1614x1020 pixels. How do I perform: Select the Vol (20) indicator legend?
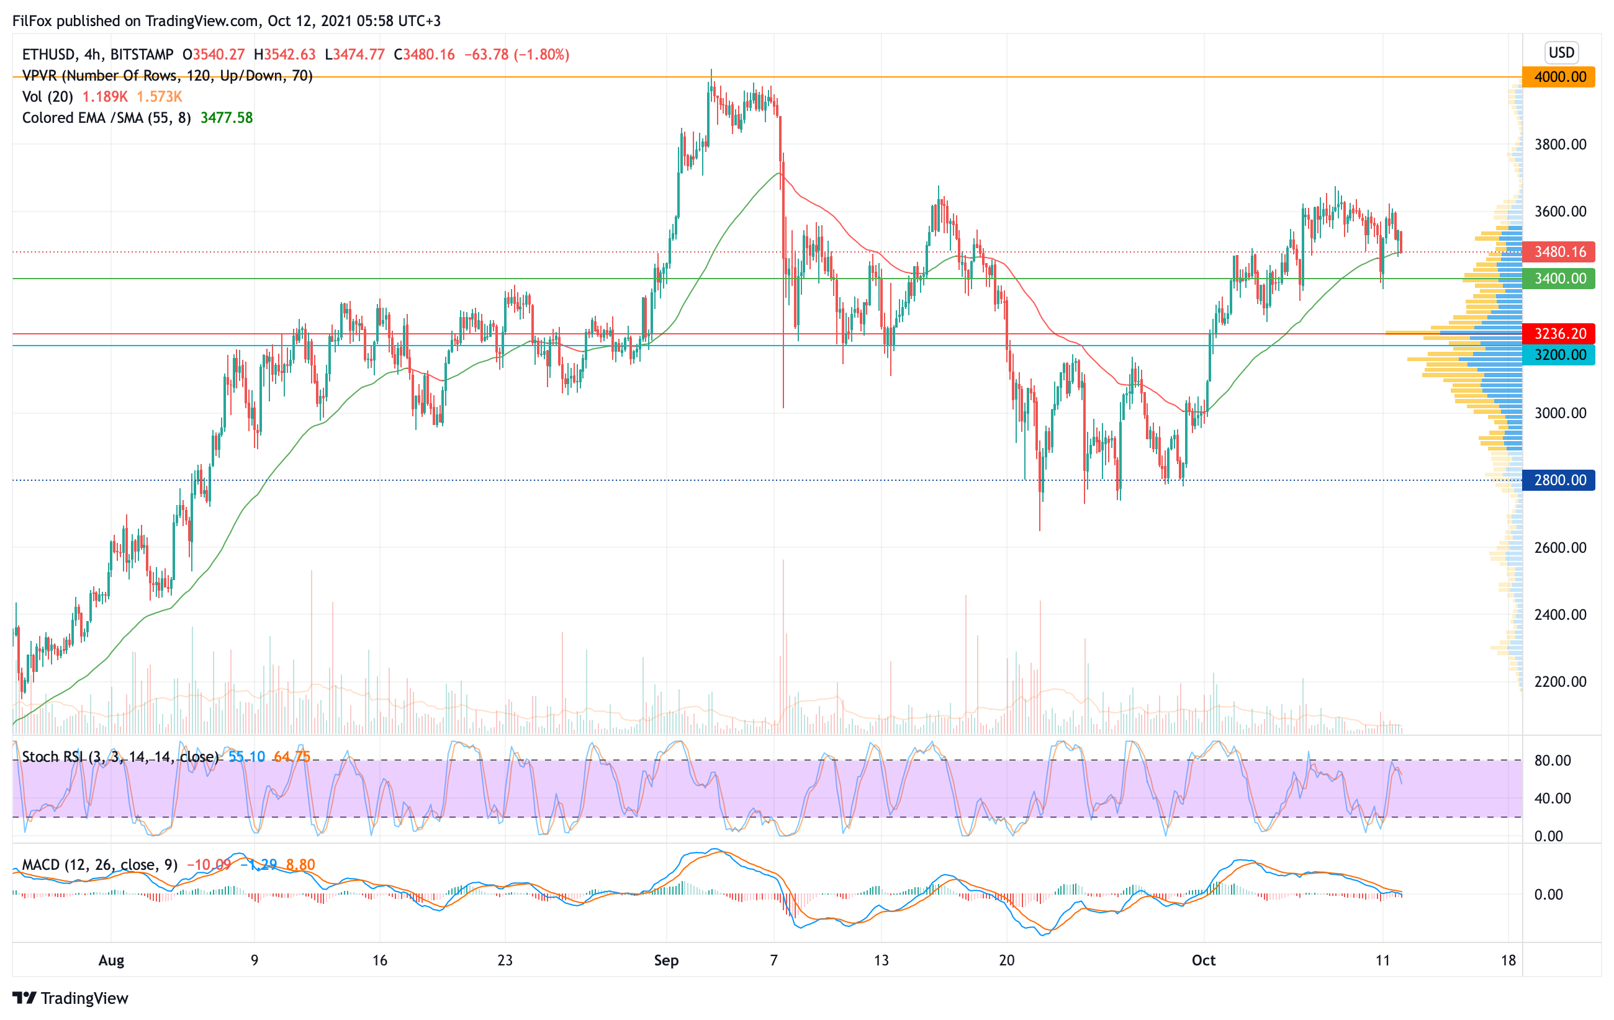48,96
